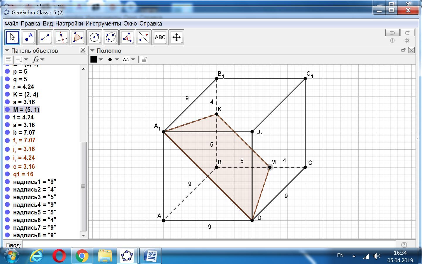Toggle visibility of q1 = 16
422x264 pixels.
[x=8, y=174]
